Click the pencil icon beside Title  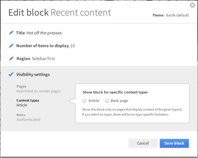click(x=11, y=33)
